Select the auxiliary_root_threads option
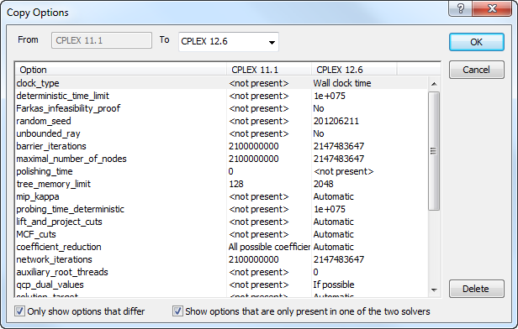 [x=221, y=272]
